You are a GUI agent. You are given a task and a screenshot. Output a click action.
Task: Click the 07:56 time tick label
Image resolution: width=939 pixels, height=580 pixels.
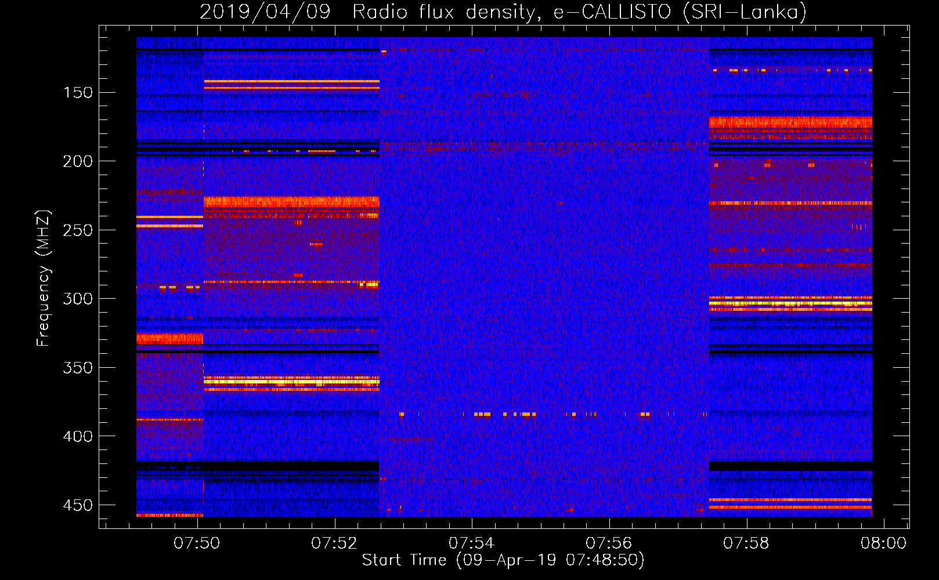(x=609, y=543)
